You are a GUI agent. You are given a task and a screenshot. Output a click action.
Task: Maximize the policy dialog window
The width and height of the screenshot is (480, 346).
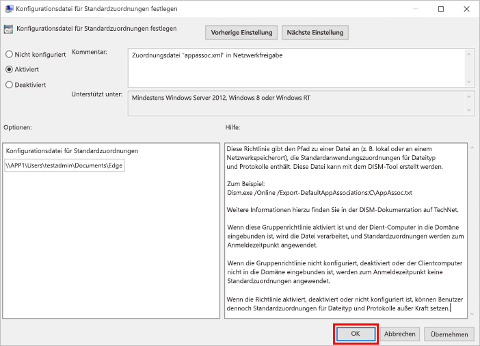pyautogui.click(x=441, y=9)
